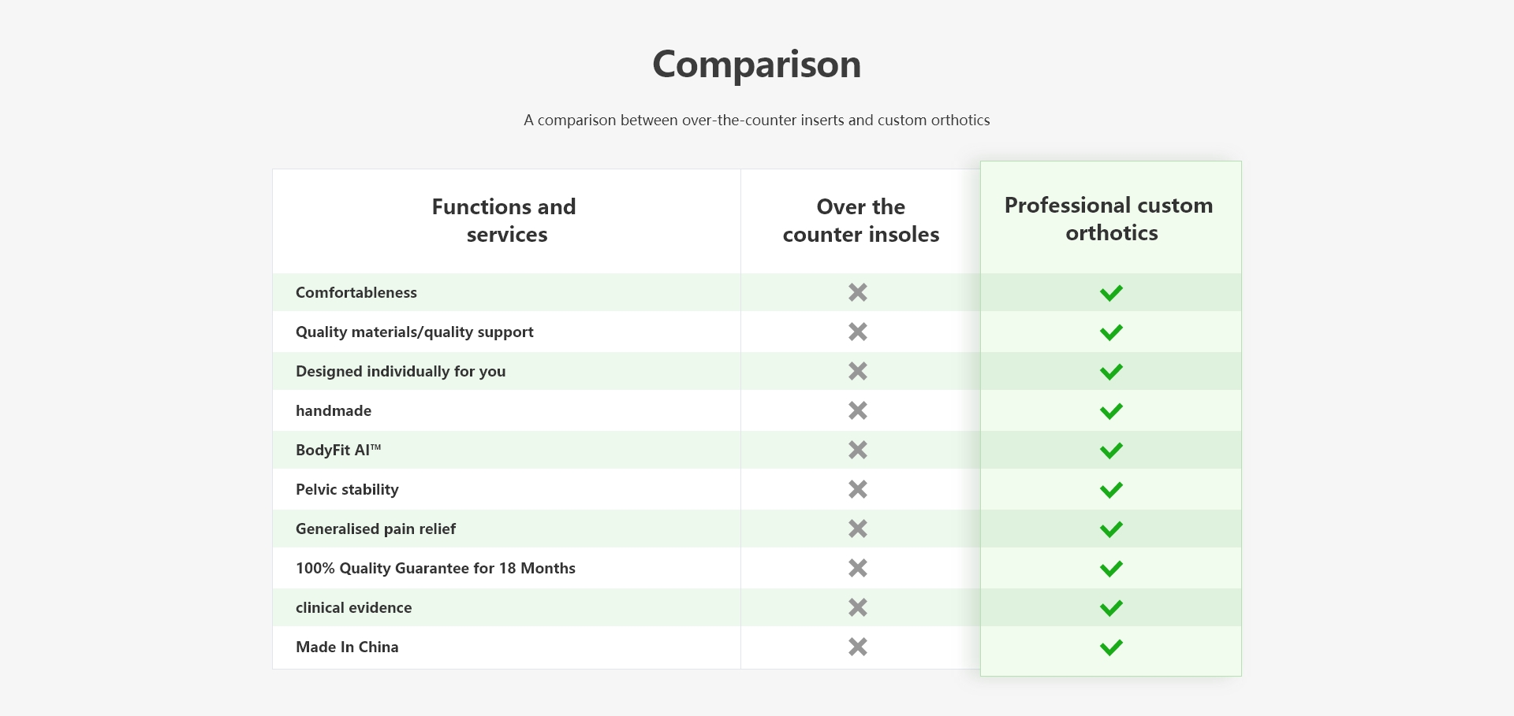The width and height of the screenshot is (1514, 716).
Task: Click the BodyFit AI row label
Action: pos(338,450)
